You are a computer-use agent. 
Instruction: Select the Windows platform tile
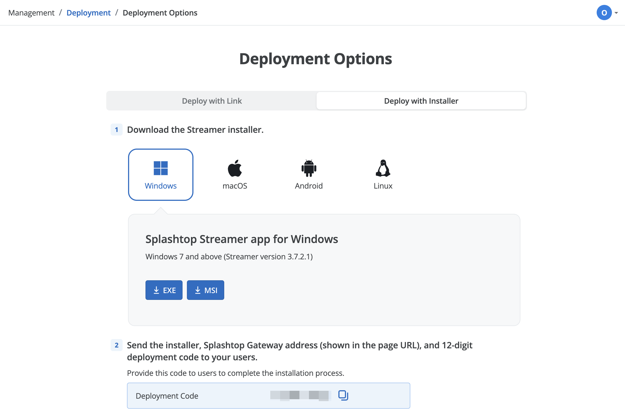(161, 174)
